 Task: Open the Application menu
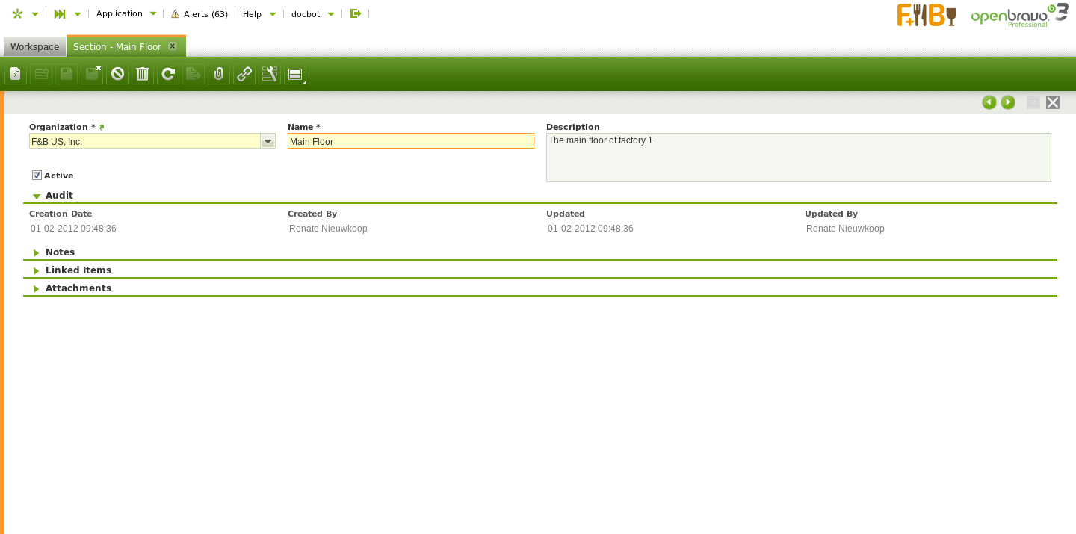point(126,13)
